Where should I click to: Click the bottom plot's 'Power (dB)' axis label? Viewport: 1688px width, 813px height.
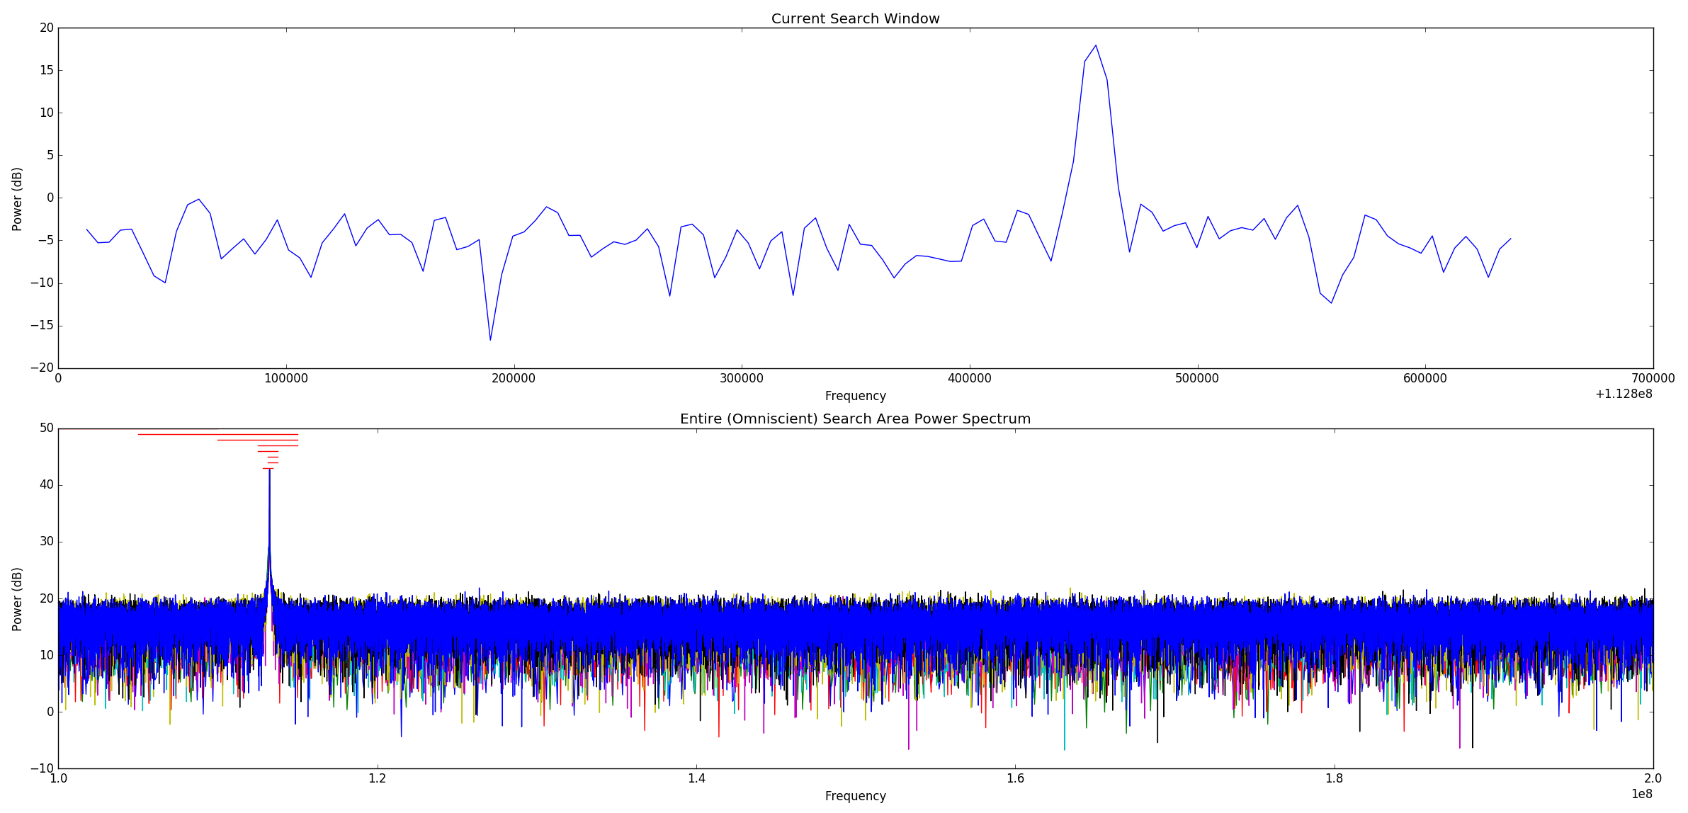(18, 599)
